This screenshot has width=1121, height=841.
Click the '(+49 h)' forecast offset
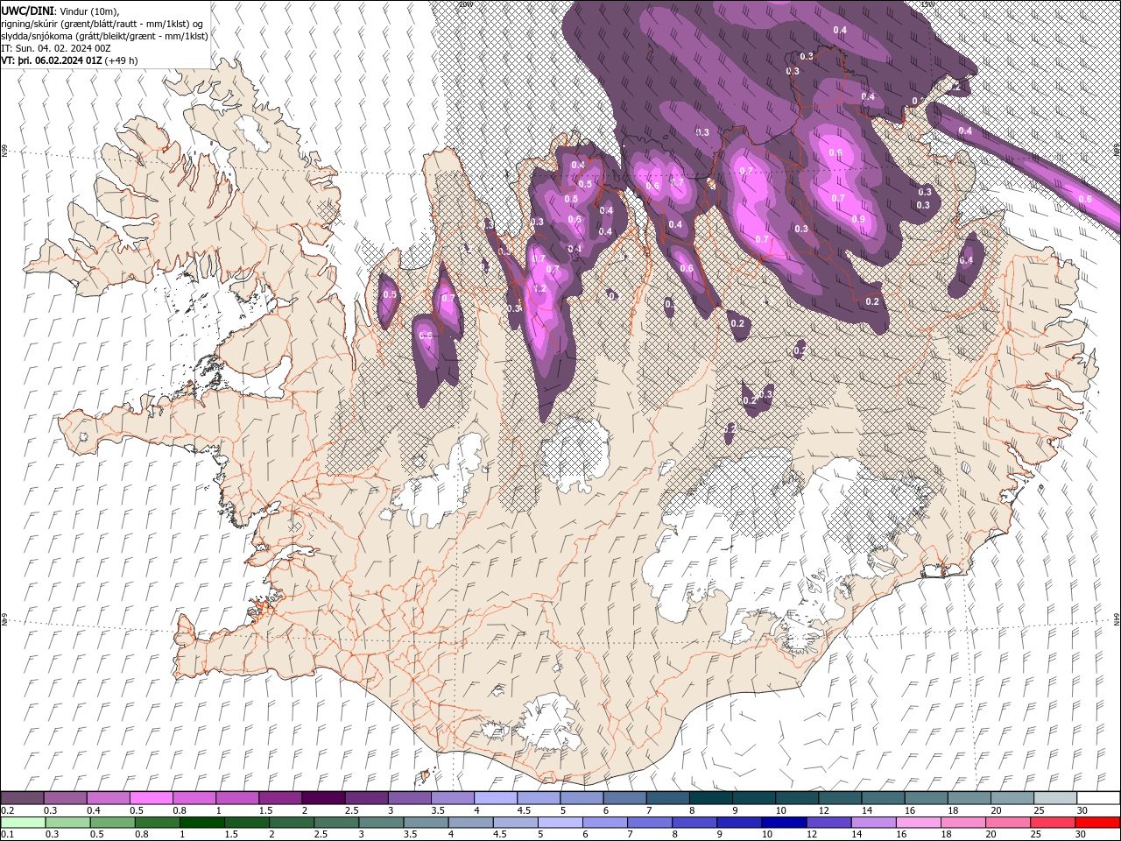(x=122, y=60)
